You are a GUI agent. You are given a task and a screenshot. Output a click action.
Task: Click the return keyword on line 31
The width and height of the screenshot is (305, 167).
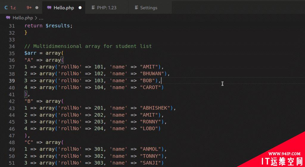(33, 26)
